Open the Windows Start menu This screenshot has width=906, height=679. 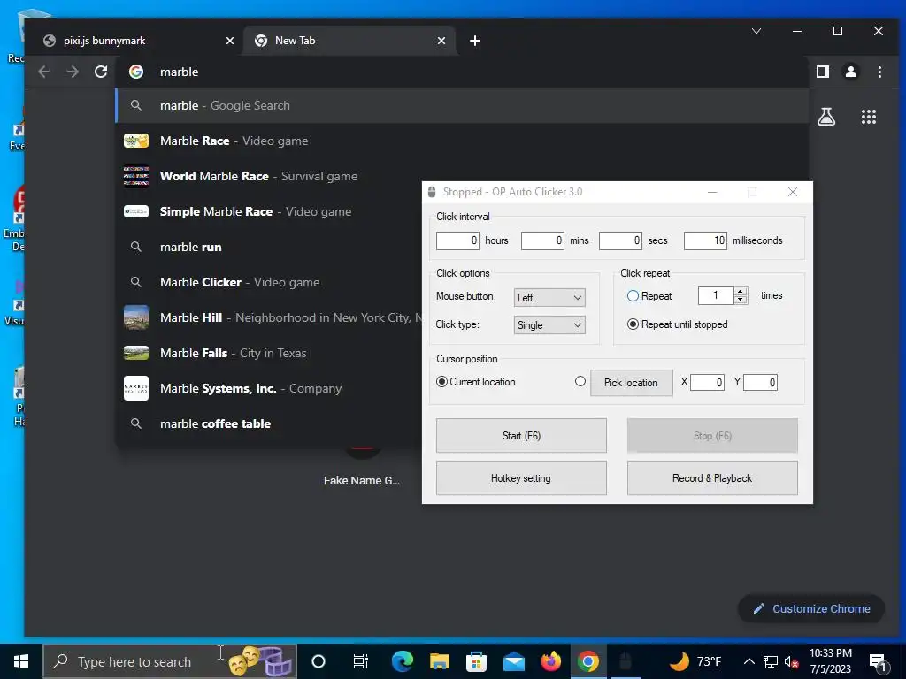point(21,661)
